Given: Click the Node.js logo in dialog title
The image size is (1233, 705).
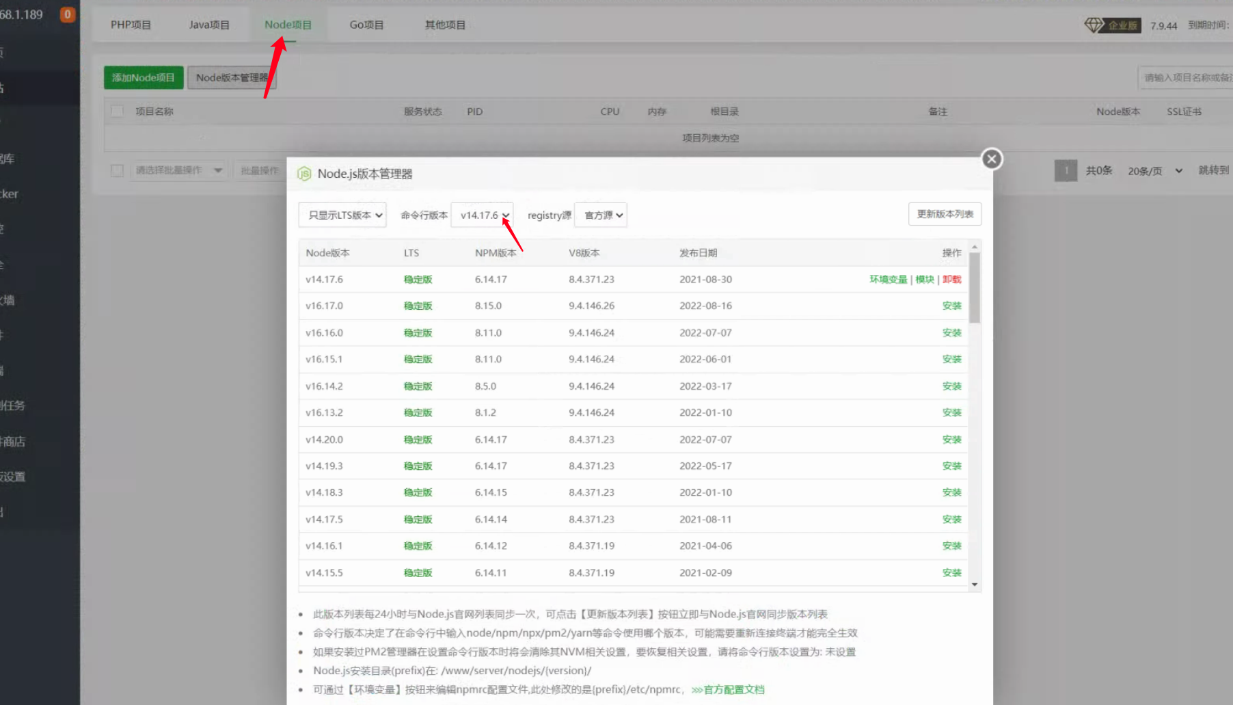Looking at the screenshot, I should click(x=304, y=174).
